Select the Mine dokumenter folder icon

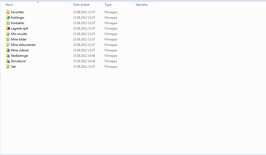8,45
